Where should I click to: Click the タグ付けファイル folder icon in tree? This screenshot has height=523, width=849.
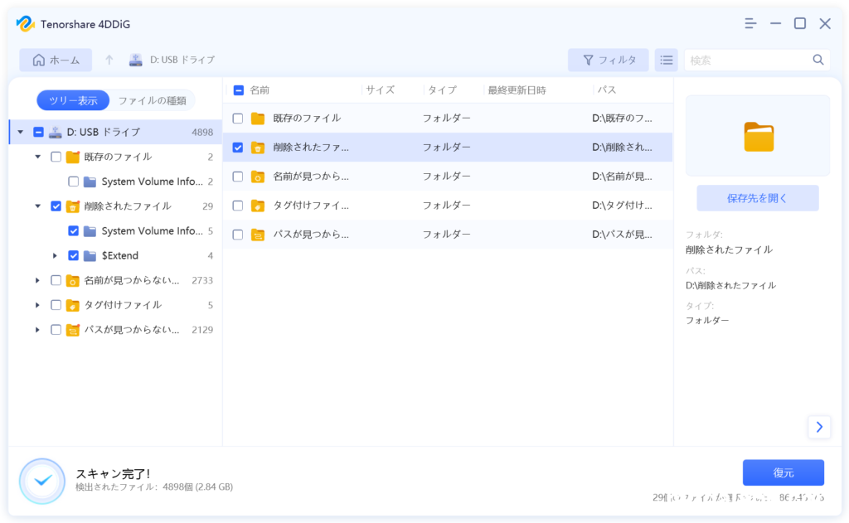[72, 305]
